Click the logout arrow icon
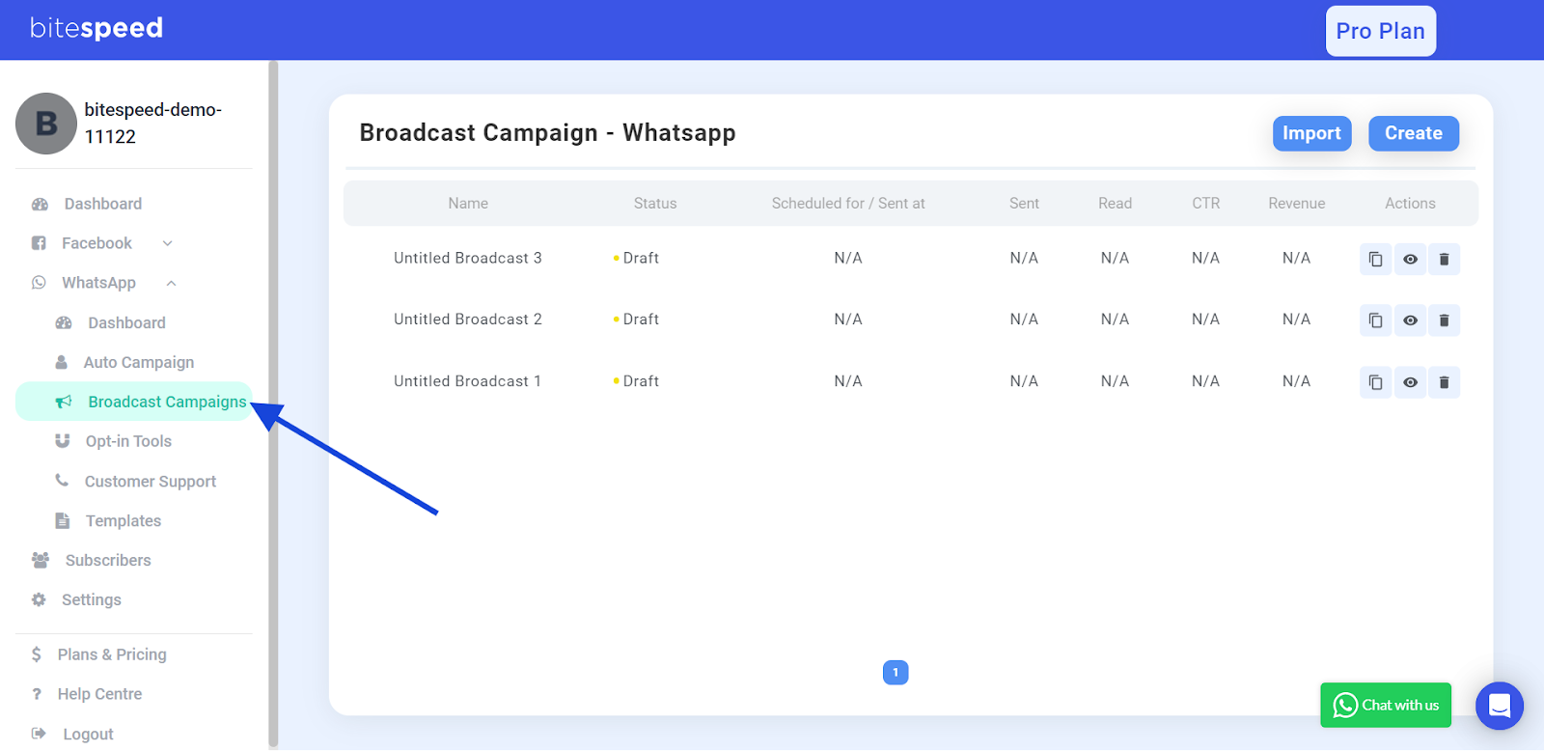 (x=39, y=734)
